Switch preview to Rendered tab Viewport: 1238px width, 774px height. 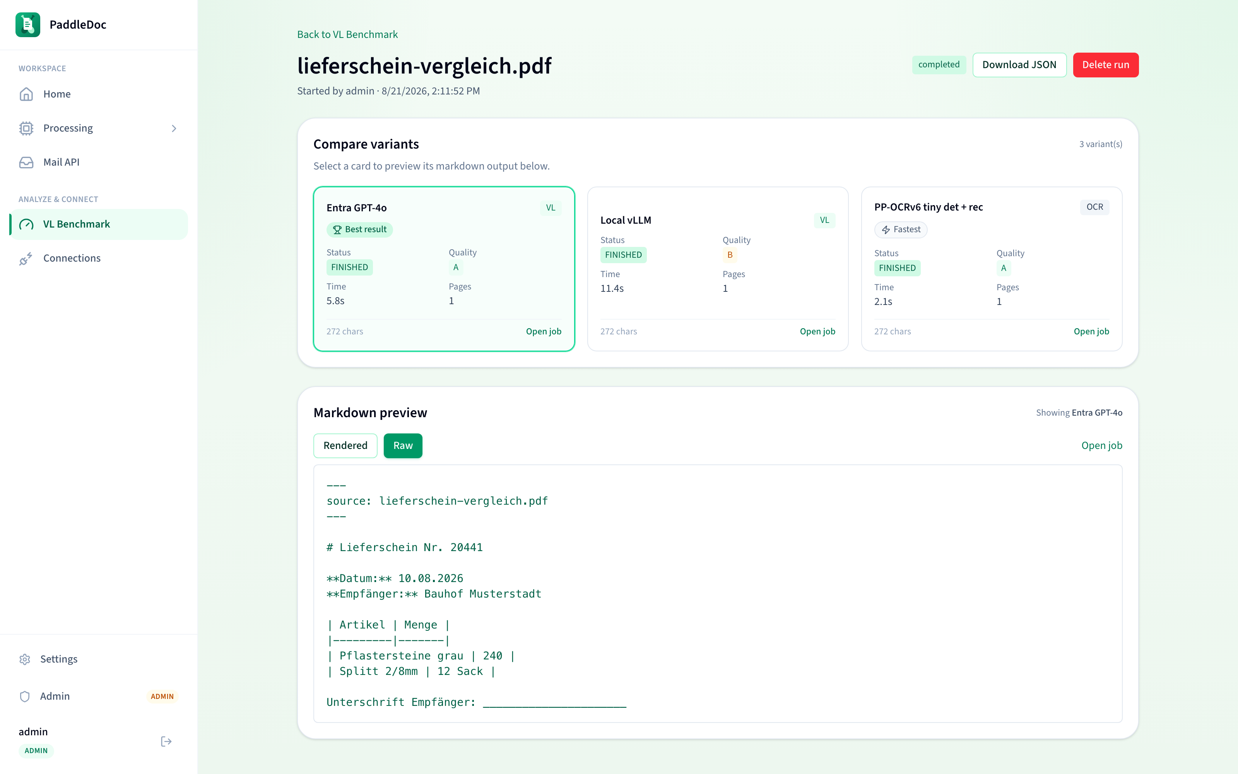point(345,446)
